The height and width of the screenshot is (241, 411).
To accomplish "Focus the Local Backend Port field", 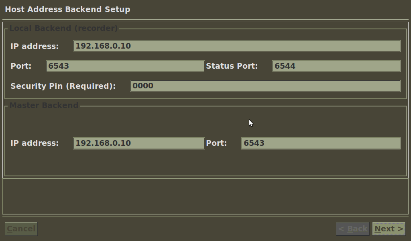I will (x=125, y=66).
